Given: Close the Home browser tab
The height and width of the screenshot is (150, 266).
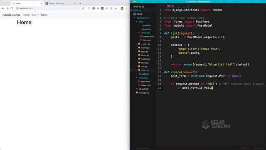Looking at the screenshot, I should [x=42, y=3].
